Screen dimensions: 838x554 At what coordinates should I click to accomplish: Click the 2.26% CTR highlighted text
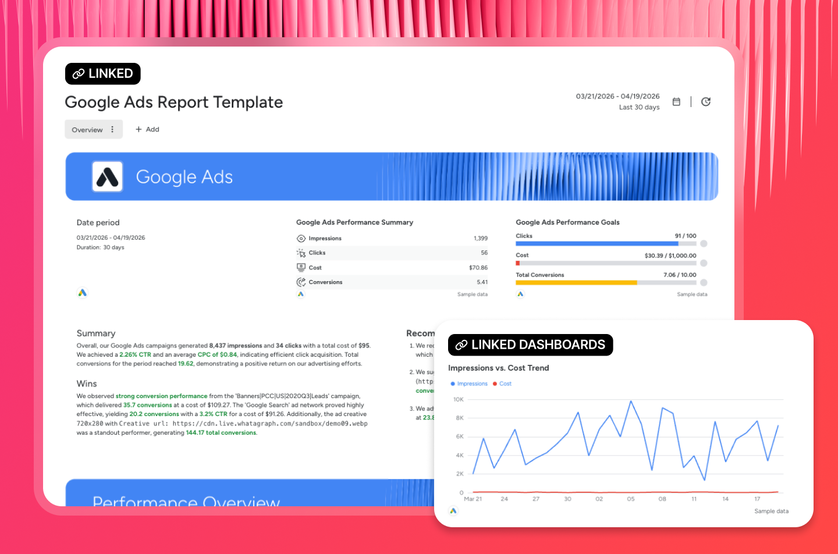coord(135,354)
